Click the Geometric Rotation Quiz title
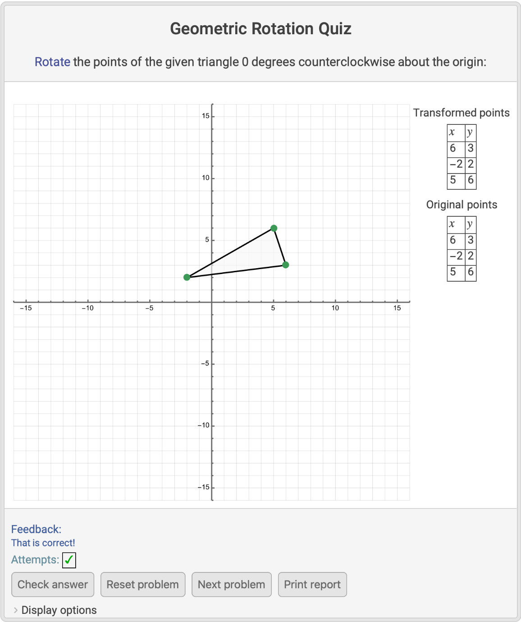 (x=260, y=29)
